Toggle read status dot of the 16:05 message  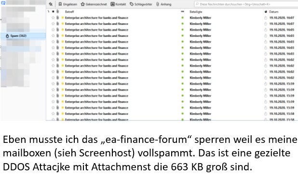(x=183, y=29)
